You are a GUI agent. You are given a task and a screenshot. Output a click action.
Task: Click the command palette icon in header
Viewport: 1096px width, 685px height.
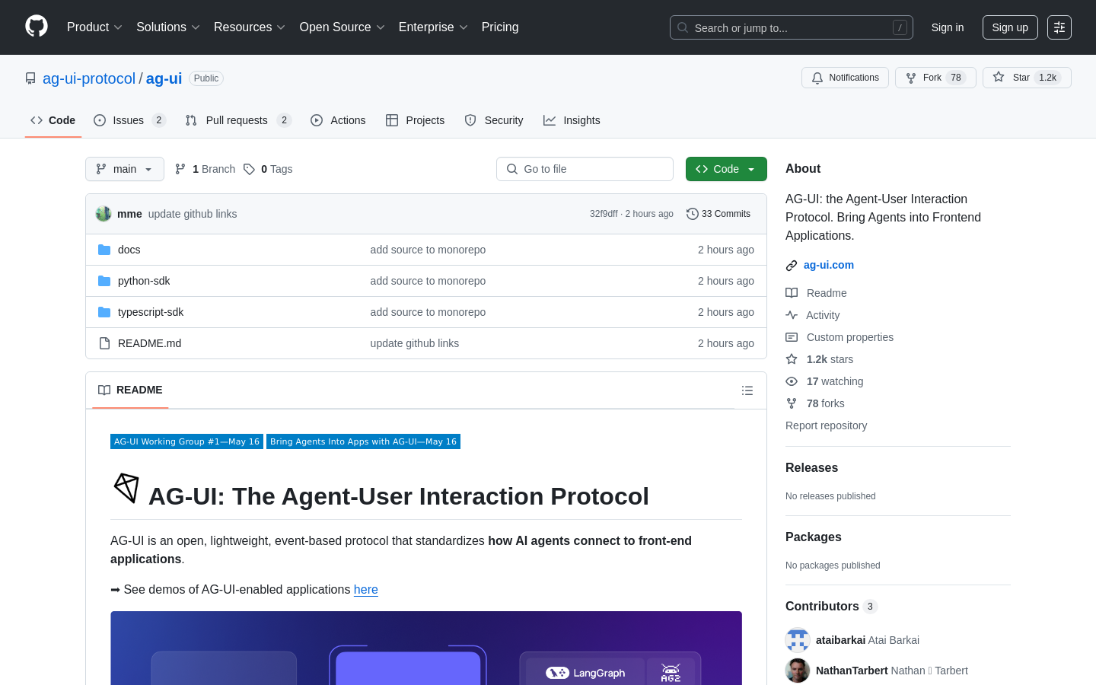pyautogui.click(x=1059, y=27)
